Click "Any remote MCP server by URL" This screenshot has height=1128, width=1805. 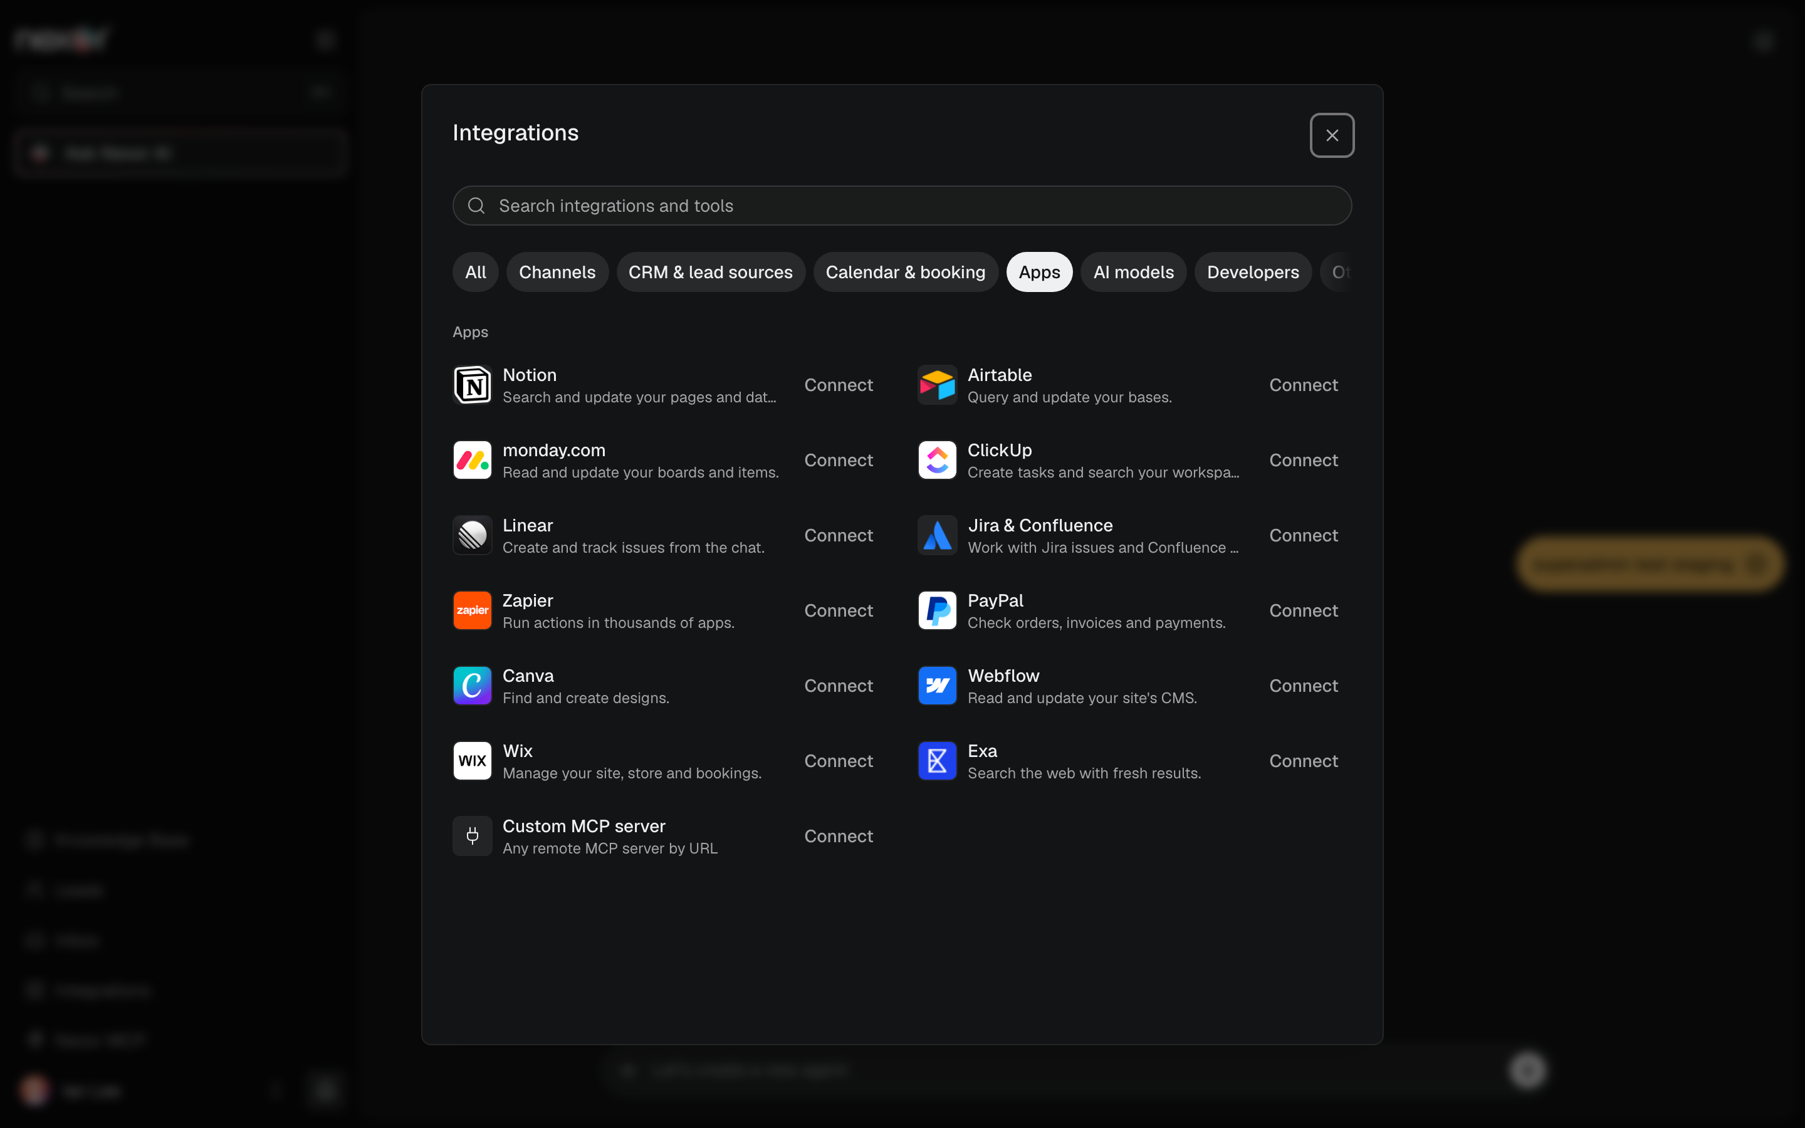(x=609, y=849)
